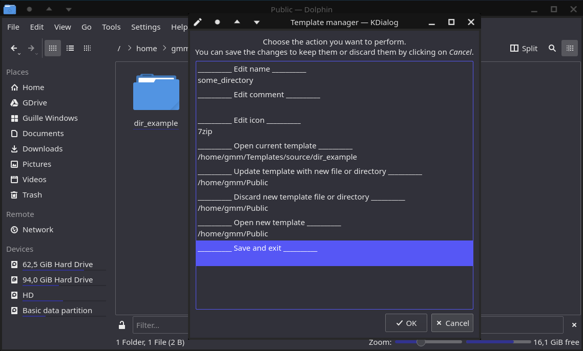Toggle the filter lock icon

[x=122, y=325]
